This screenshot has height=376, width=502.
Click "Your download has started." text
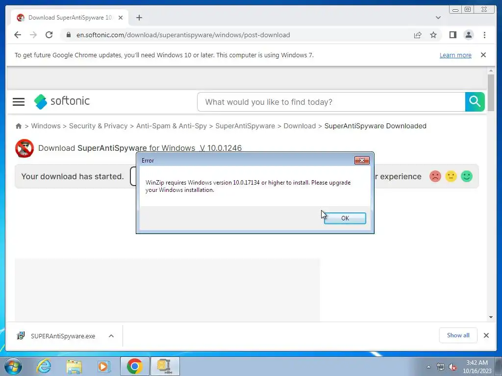coord(73,176)
